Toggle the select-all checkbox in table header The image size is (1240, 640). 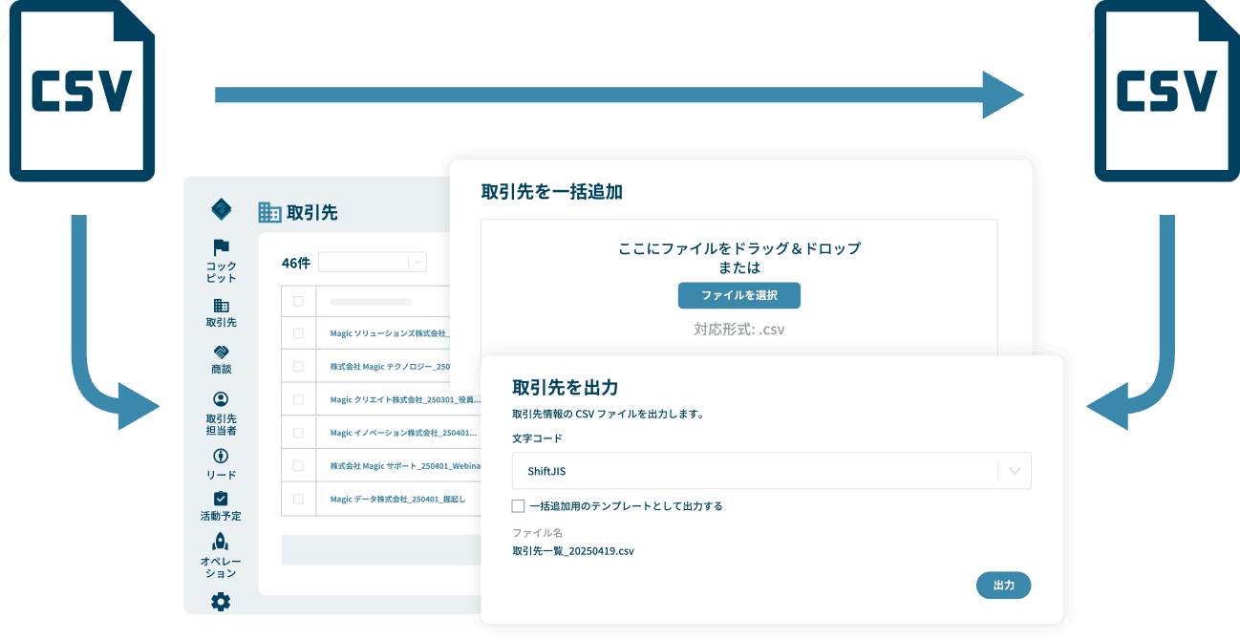[298, 301]
